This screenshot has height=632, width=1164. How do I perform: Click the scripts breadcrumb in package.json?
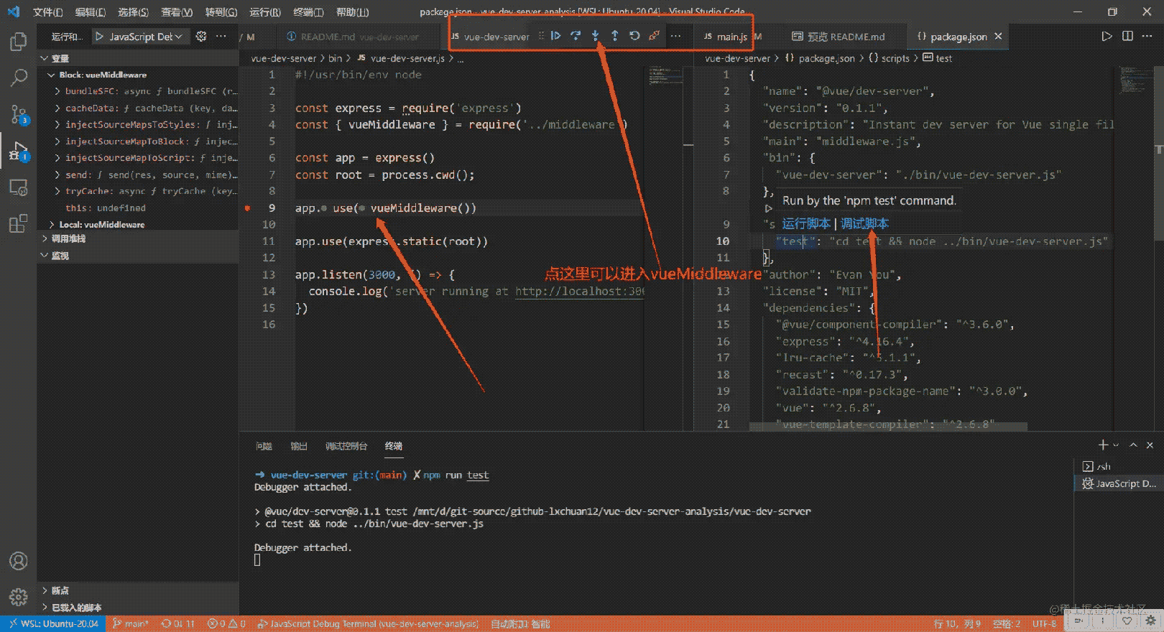coord(890,58)
